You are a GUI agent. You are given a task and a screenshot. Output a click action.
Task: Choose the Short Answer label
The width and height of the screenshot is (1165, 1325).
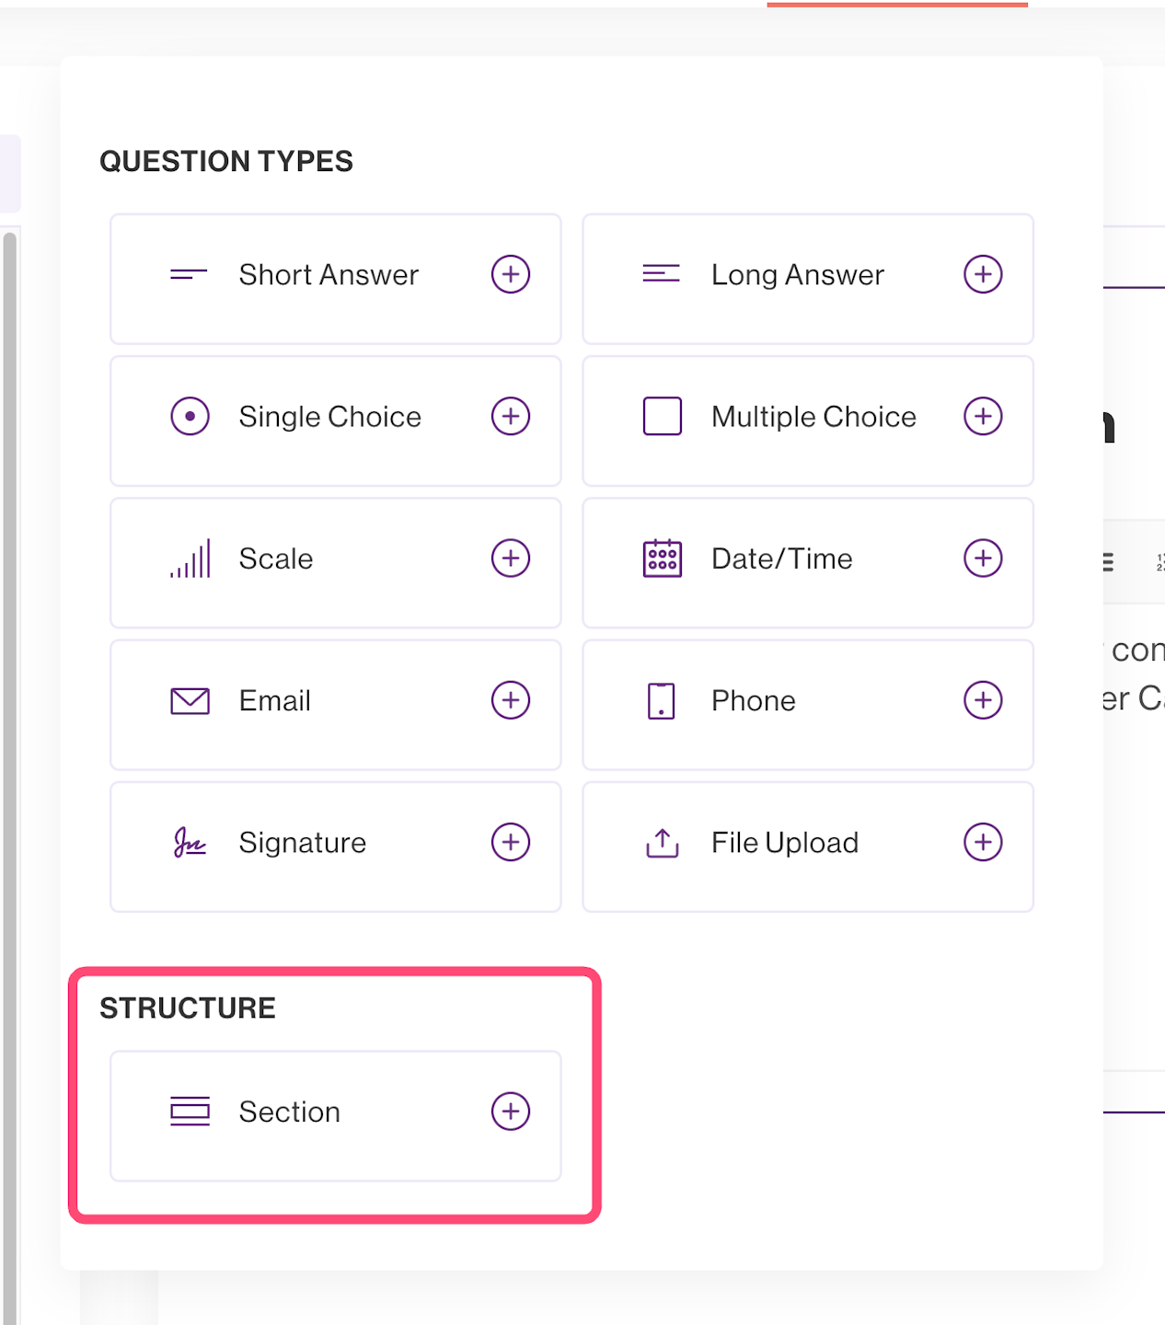tap(329, 274)
